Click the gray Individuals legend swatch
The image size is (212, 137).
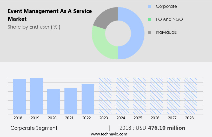149,32
